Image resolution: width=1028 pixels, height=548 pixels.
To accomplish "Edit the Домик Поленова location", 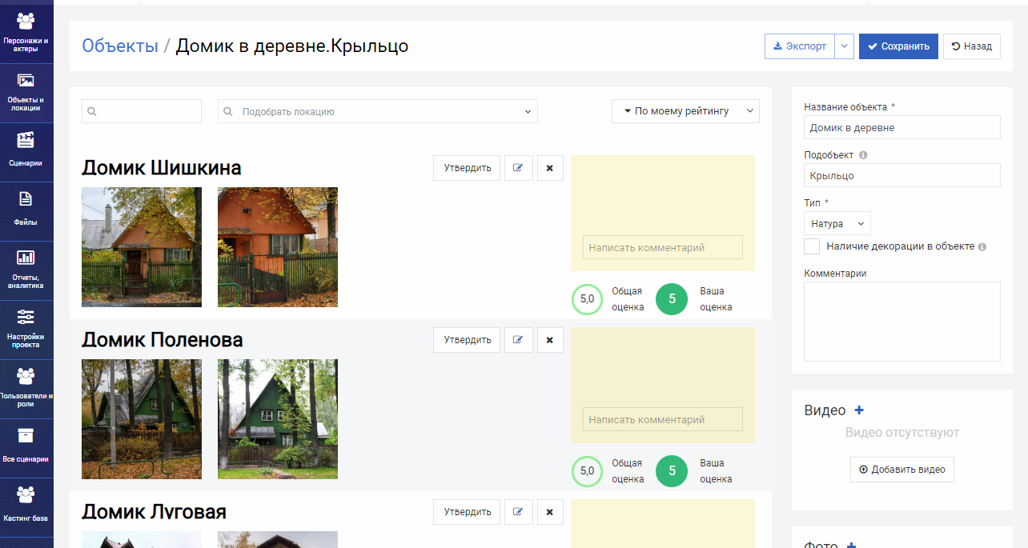I will 519,340.
